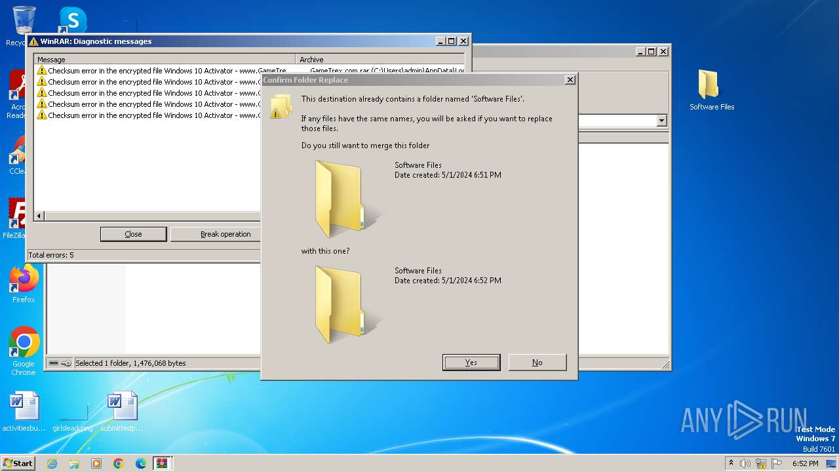Select the Software Files folder on the desktop
Image resolution: width=839 pixels, height=472 pixels.
coord(711,90)
